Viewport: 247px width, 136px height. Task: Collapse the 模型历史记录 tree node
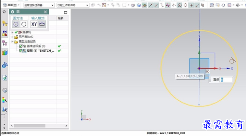pos(12,42)
